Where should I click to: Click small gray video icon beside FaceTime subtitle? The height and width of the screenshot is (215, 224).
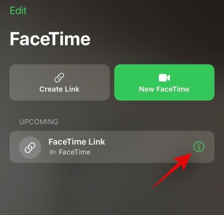(53, 152)
